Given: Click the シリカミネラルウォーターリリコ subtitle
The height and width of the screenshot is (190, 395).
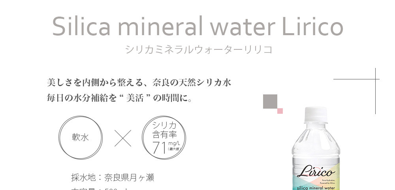Looking at the screenshot, I should tap(198, 50).
